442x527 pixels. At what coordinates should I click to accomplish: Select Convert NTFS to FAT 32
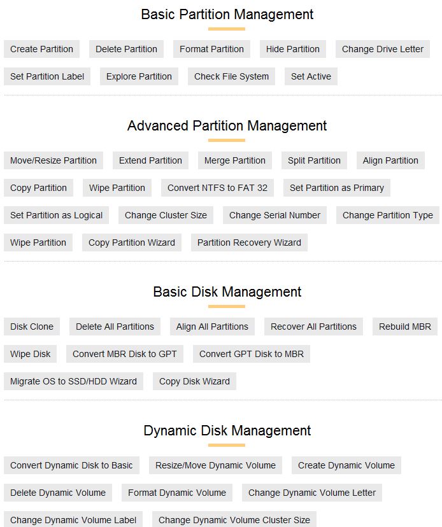[x=217, y=188]
